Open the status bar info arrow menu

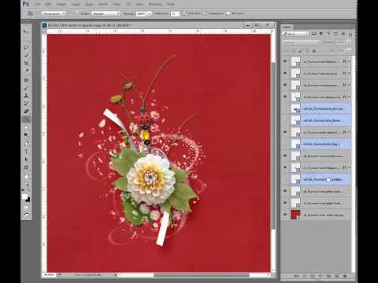pos(115,275)
